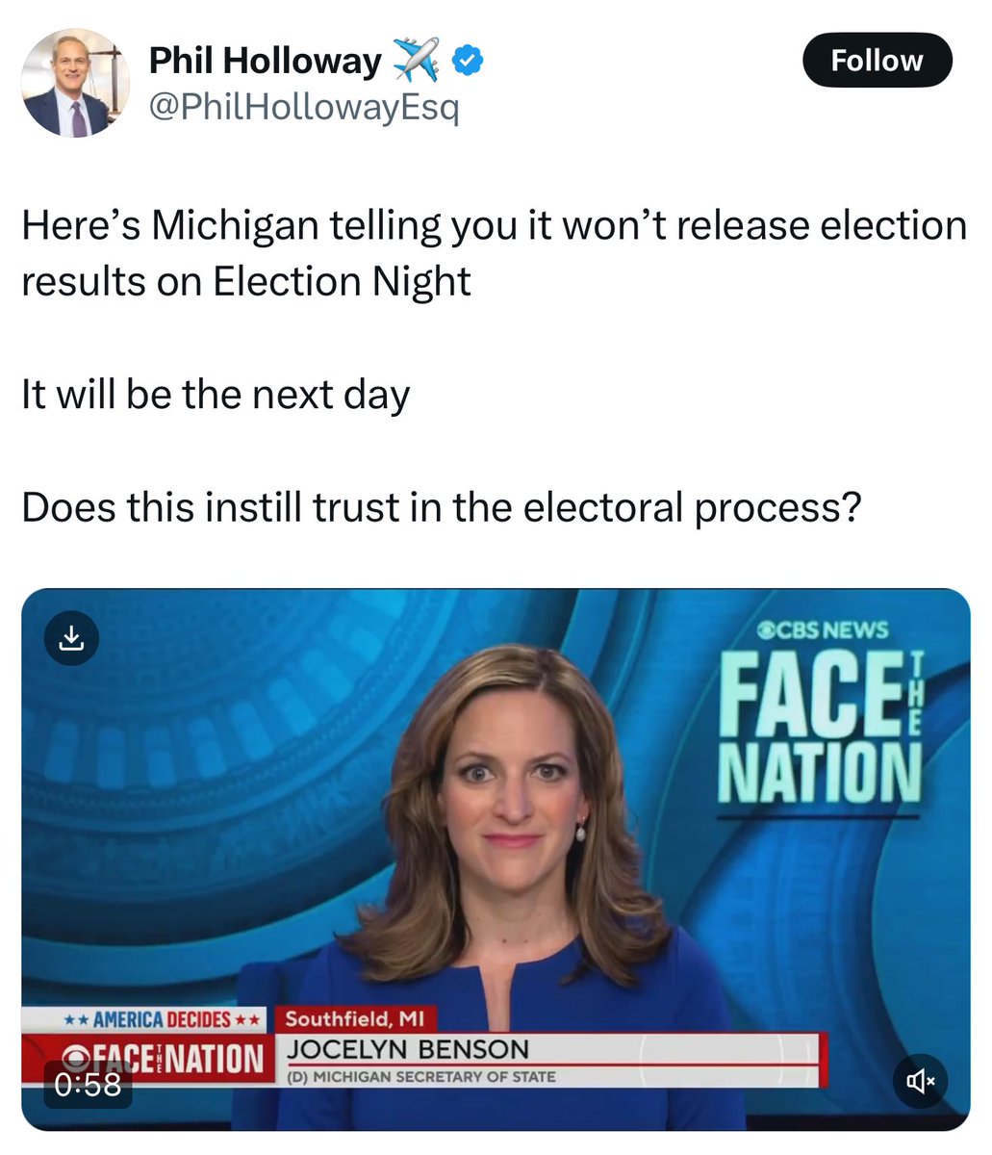Click the America Decides banner
This screenshot has width=992, height=1155.
148,1019
